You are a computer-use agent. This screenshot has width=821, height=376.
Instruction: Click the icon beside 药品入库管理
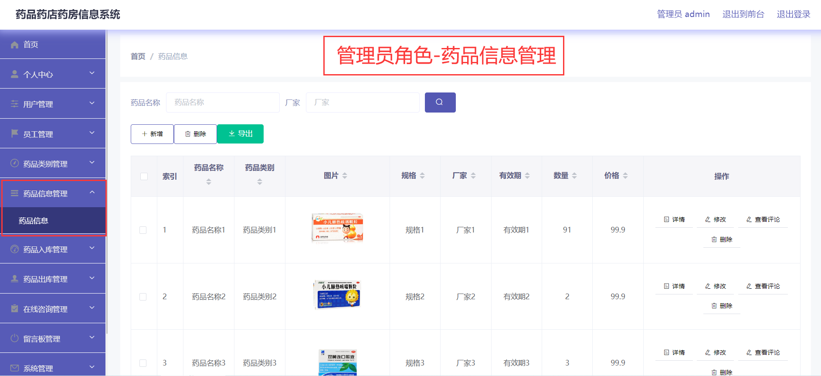coord(14,249)
